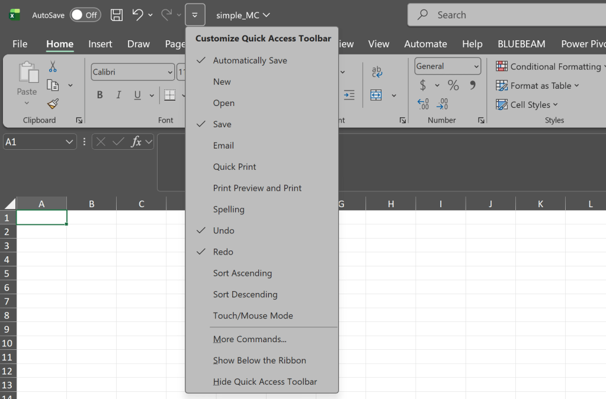Open the simple_MC file name dropdown
The width and height of the screenshot is (606, 399).
point(243,15)
